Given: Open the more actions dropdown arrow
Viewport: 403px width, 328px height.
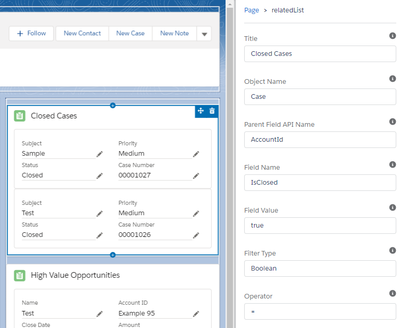Looking at the screenshot, I should [x=204, y=34].
